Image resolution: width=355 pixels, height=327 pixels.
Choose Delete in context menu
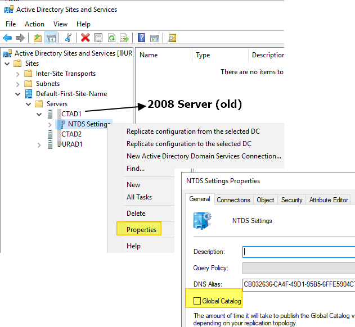click(136, 214)
